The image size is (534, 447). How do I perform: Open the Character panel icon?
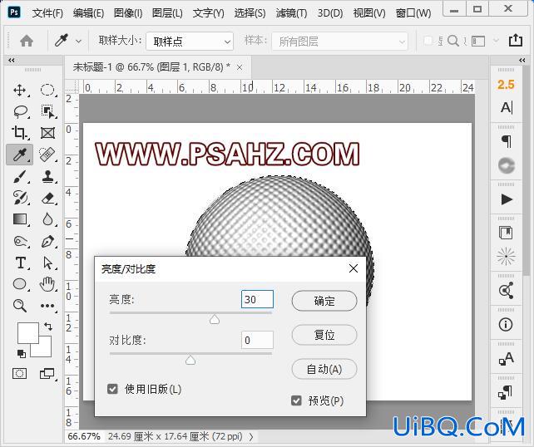[507, 107]
